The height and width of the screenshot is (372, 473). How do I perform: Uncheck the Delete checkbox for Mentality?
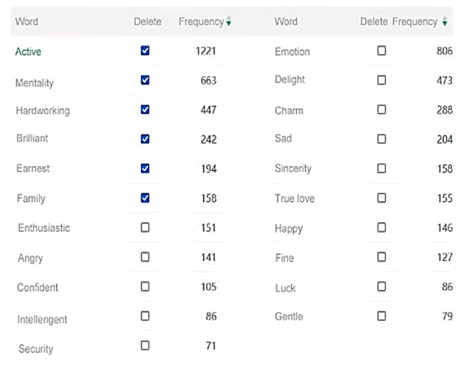pyautogui.click(x=145, y=80)
